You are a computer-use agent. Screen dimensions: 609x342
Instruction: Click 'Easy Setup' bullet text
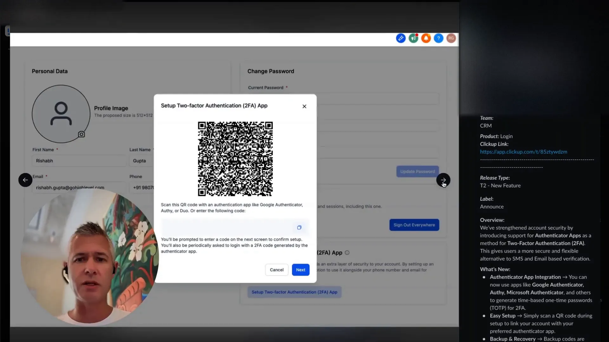click(x=502, y=316)
